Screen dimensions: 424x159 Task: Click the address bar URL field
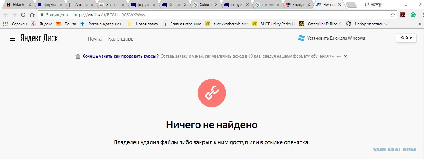click(x=220, y=15)
